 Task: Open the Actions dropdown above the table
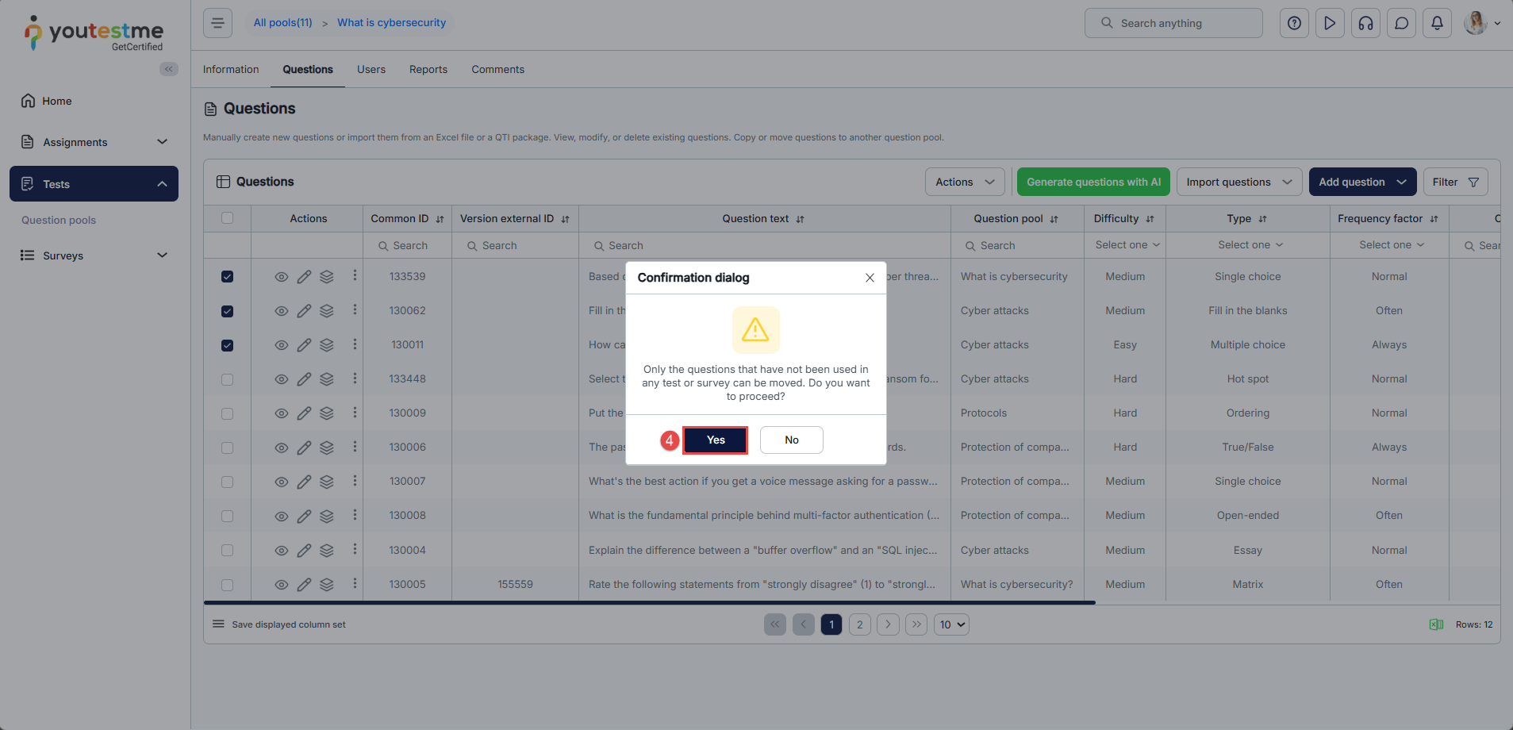pyautogui.click(x=964, y=182)
